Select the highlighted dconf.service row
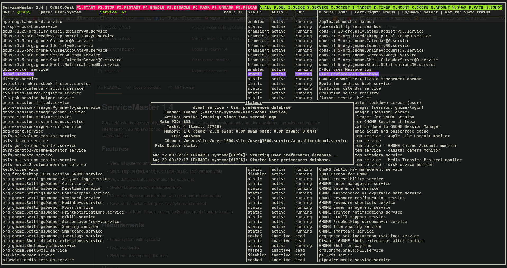The height and width of the screenshot is (268, 507). [x=18, y=74]
